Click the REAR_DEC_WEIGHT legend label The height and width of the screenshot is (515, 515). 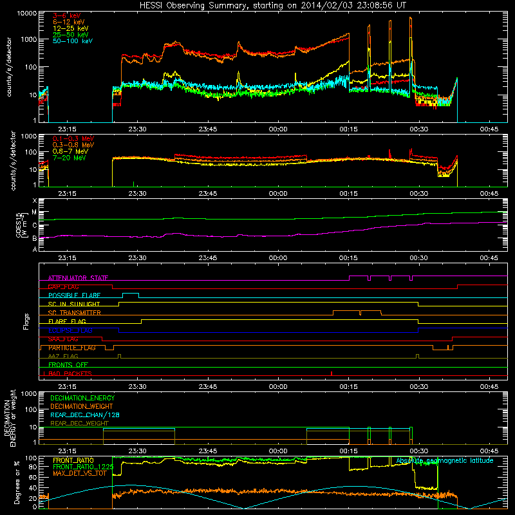[x=79, y=424]
